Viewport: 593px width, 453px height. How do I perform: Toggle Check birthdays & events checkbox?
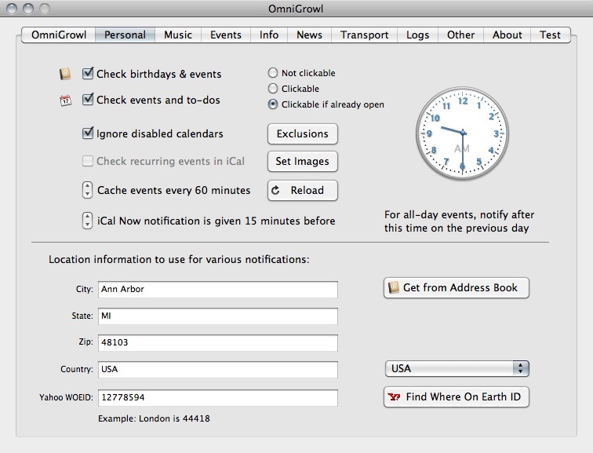click(88, 73)
